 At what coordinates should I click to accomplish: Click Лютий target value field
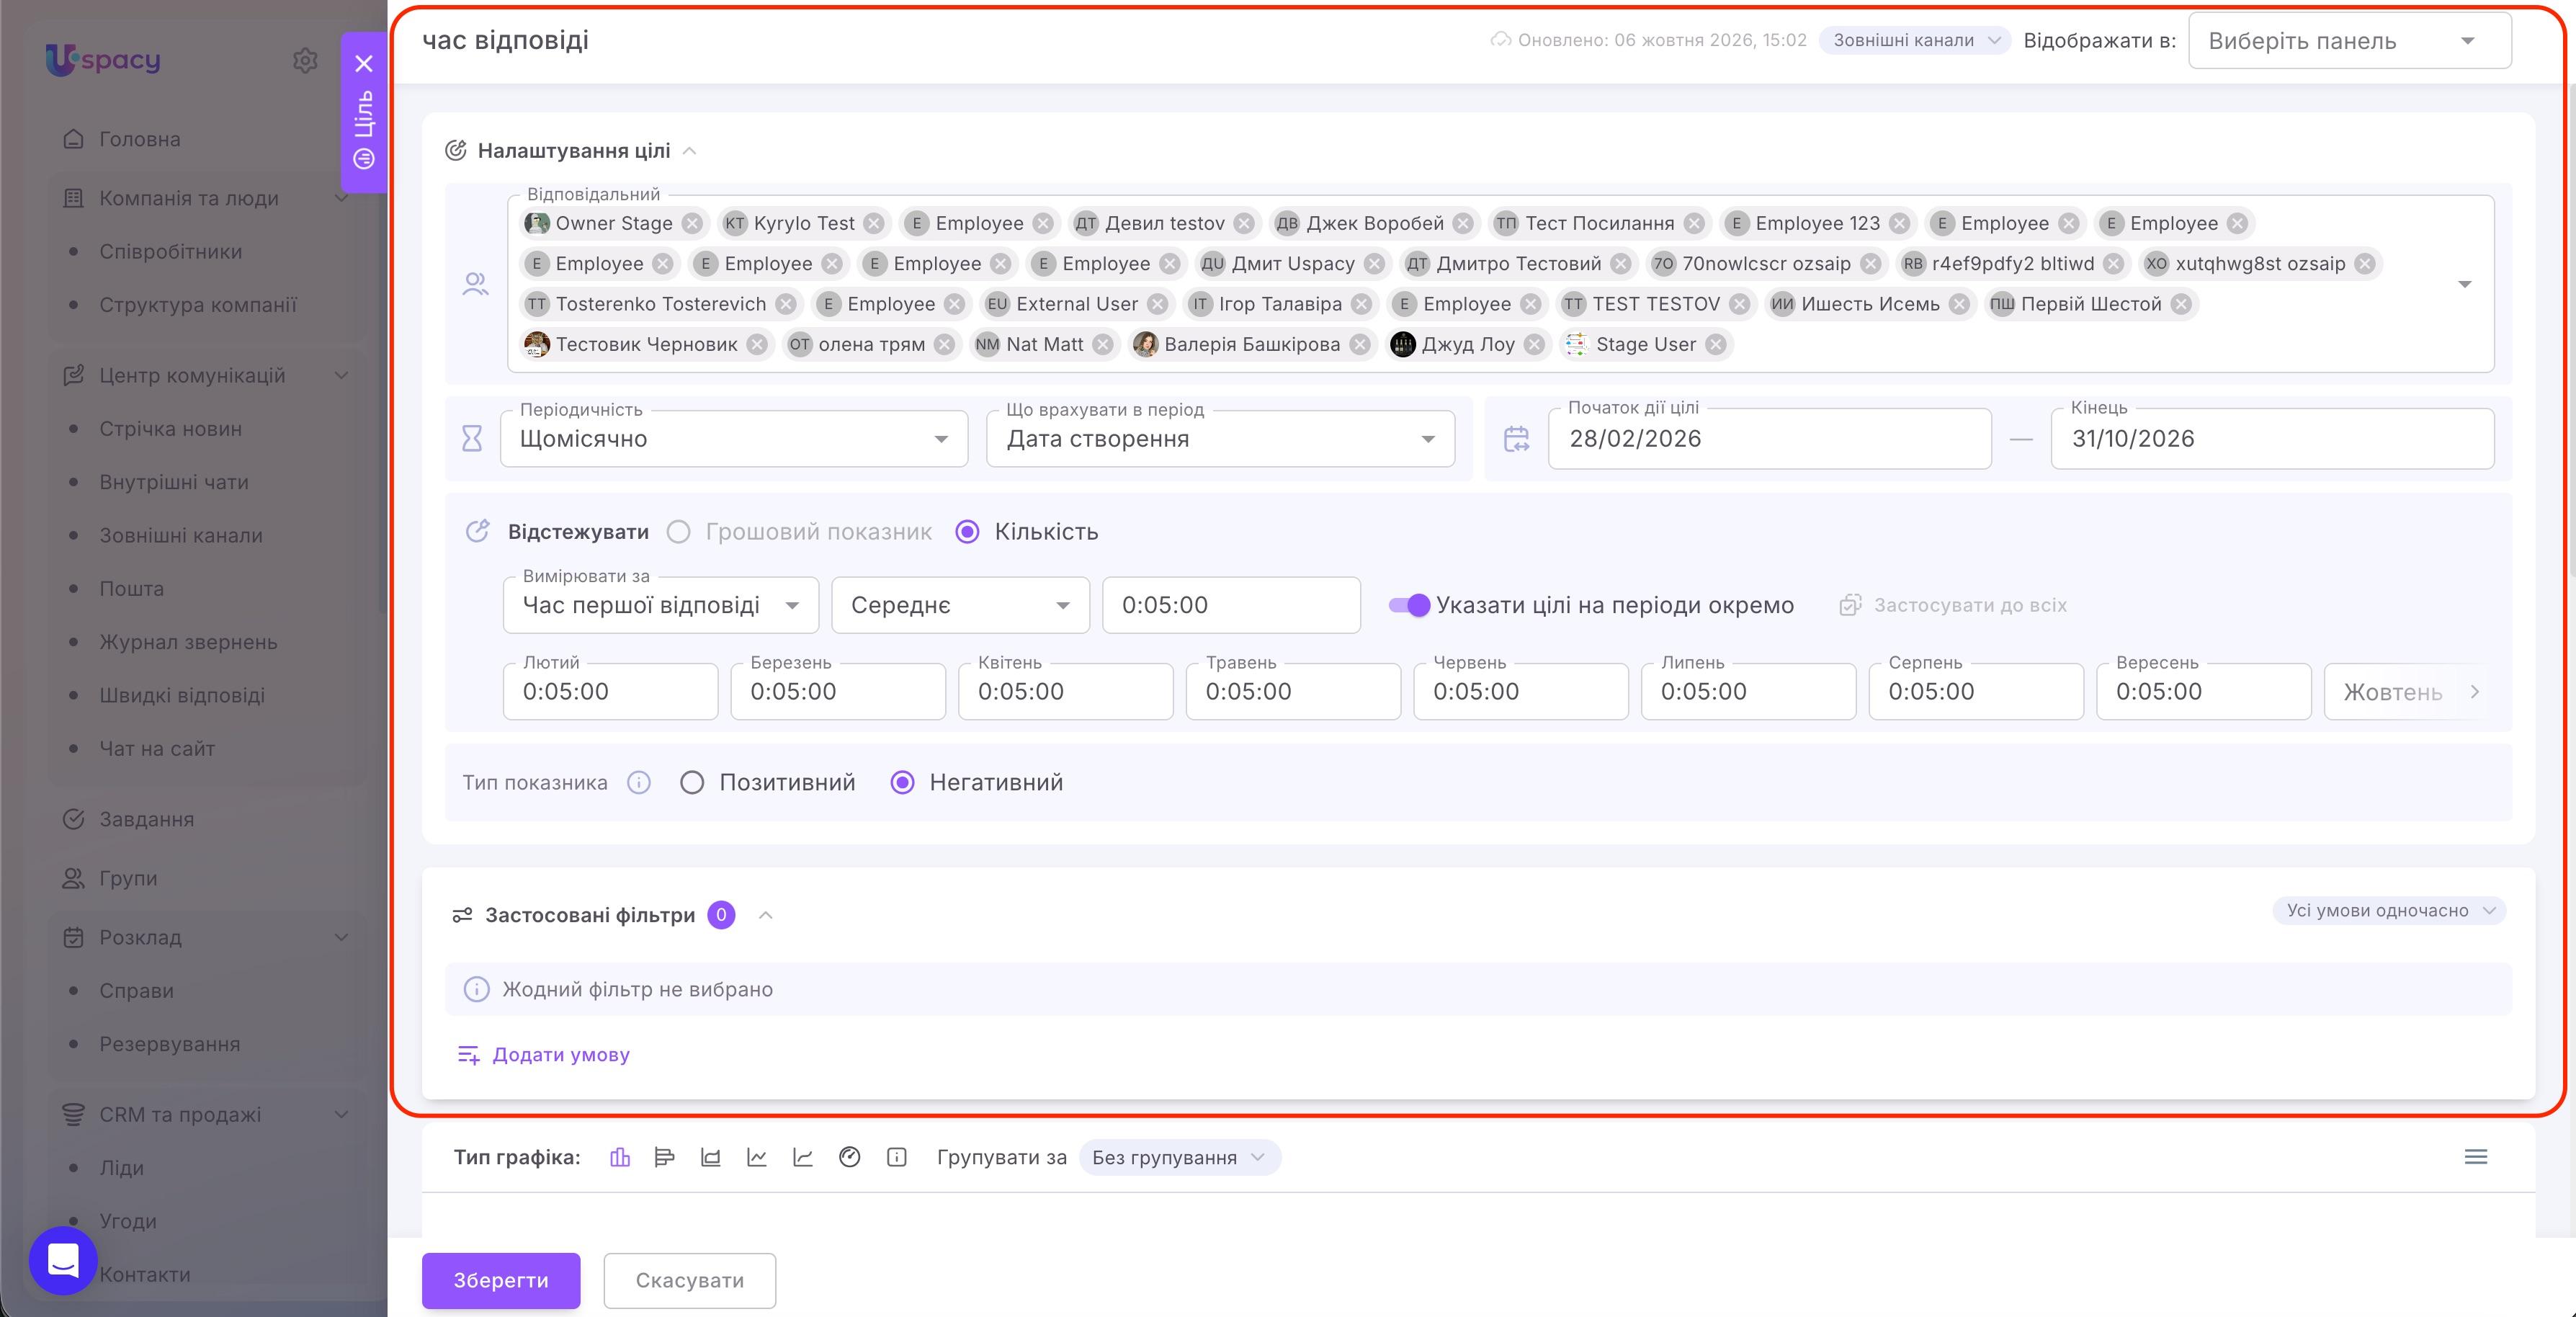(x=610, y=691)
